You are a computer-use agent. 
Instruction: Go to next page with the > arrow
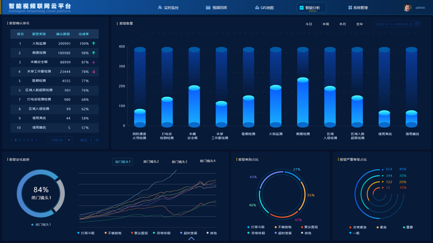[36, 140]
